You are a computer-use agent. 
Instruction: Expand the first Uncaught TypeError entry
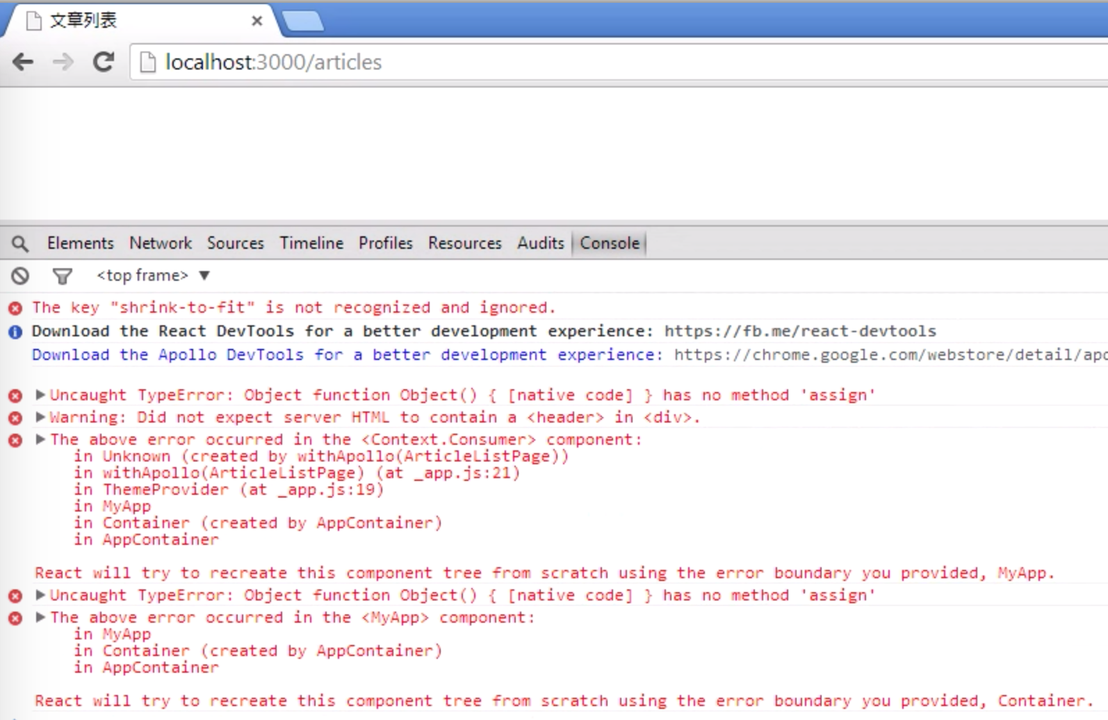point(40,395)
